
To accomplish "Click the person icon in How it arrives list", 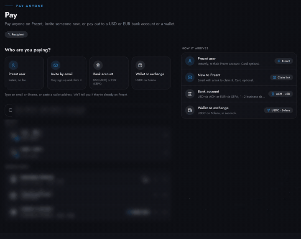I will tap(190, 61).
